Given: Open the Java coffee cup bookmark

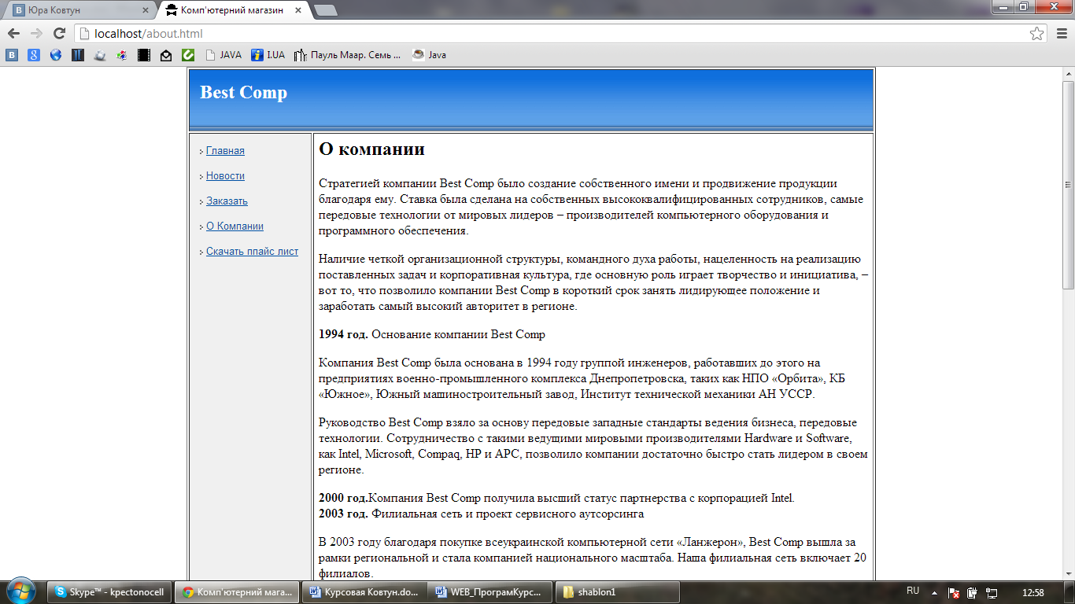Looking at the screenshot, I should pos(430,55).
